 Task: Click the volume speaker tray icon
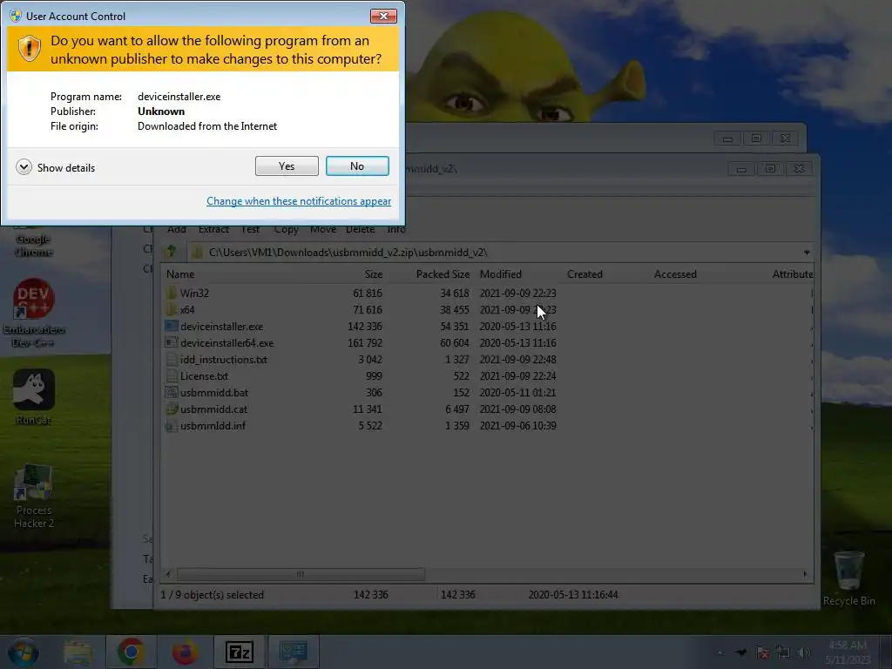pos(804,652)
